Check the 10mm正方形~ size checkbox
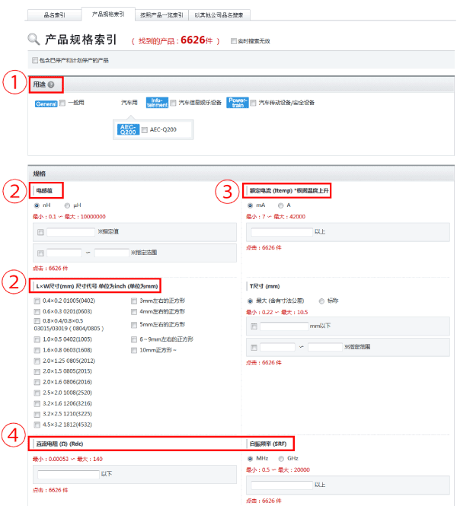Screen dimensions: 457x506 pyautogui.click(x=134, y=350)
